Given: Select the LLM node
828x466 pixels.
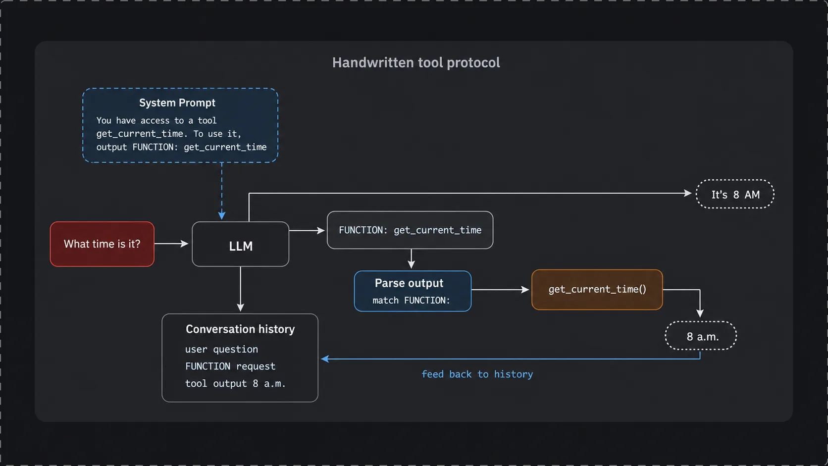Looking at the screenshot, I should [x=241, y=244].
